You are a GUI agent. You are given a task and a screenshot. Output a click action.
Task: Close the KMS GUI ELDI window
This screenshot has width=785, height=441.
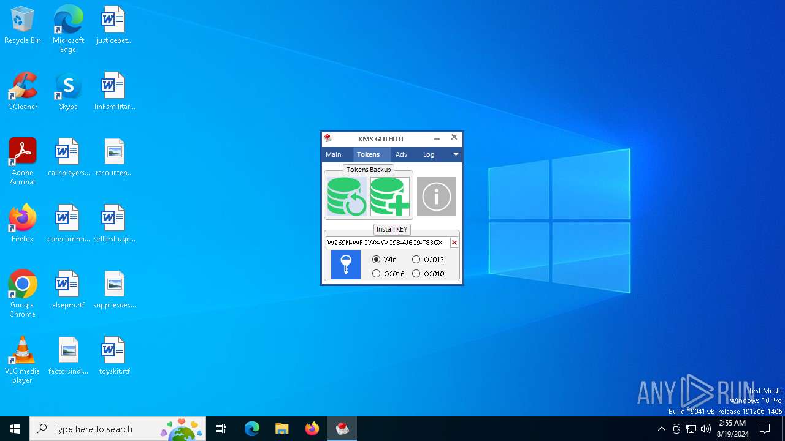(x=454, y=138)
